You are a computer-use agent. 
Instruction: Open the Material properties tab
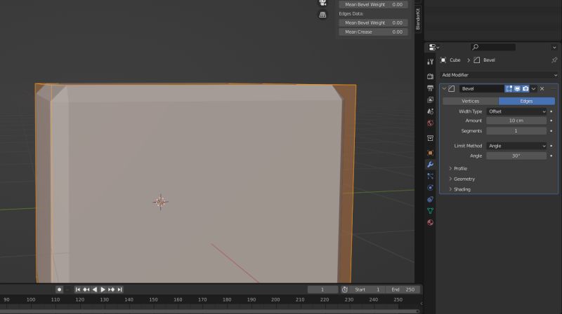click(x=430, y=222)
